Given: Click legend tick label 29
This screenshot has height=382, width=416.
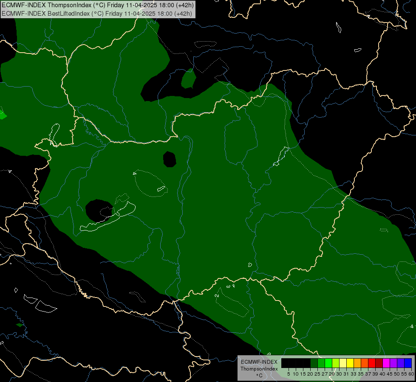Looking at the screenshot, I should tap(332, 374).
